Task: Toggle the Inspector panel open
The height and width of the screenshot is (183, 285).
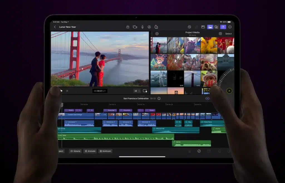Action: tap(224, 27)
